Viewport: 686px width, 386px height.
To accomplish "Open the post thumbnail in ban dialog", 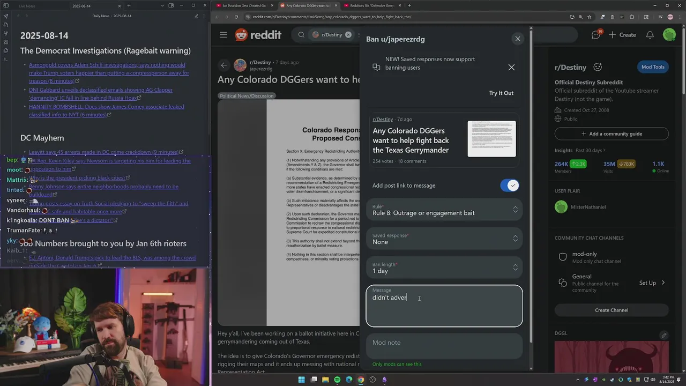I will pos(491,139).
